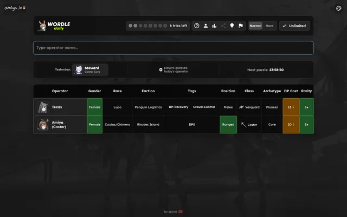
Task: Click the YouTube icon by space
Action: [181, 212]
